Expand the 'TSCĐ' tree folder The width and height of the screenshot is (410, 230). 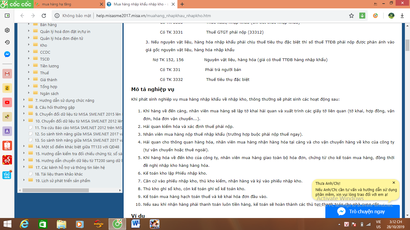29,59
